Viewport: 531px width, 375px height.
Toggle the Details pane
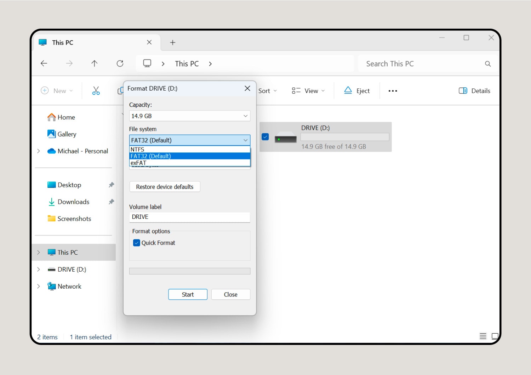pos(474,91)
